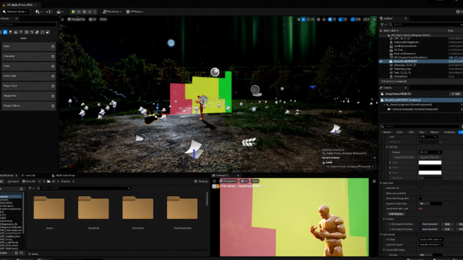Image resolution: width=463 pixels, height=260 pixels.
Task: Select the Outliner panel tab
Action: point(387,19)
